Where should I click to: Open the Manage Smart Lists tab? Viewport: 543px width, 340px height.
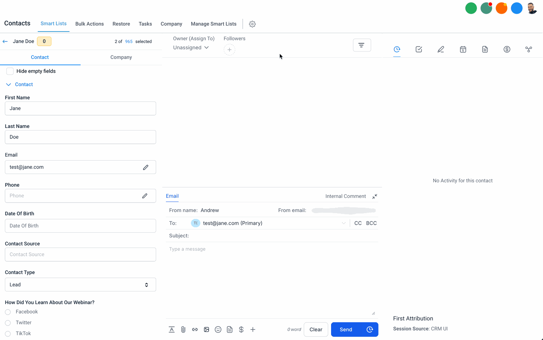click(x=214, y=24)
